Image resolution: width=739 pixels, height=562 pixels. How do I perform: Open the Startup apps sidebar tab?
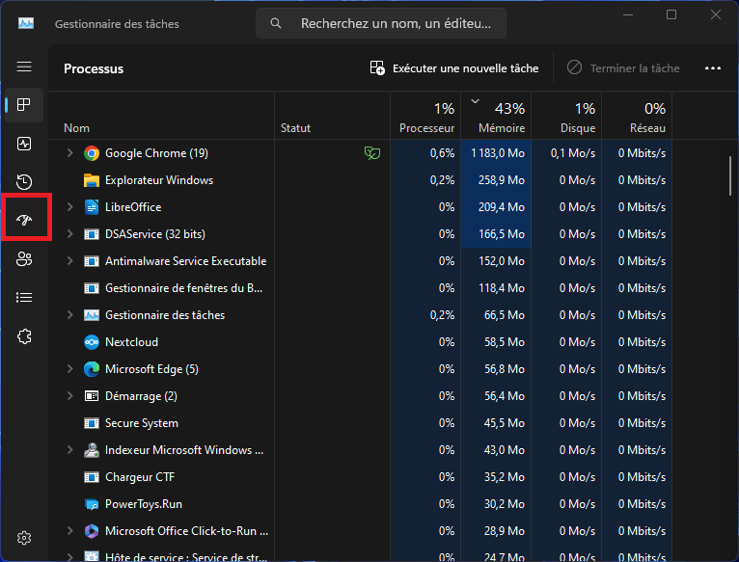[24, 220]
